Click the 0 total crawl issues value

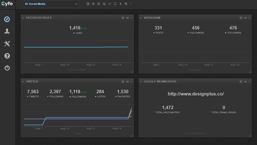click(x=224, y=108)
